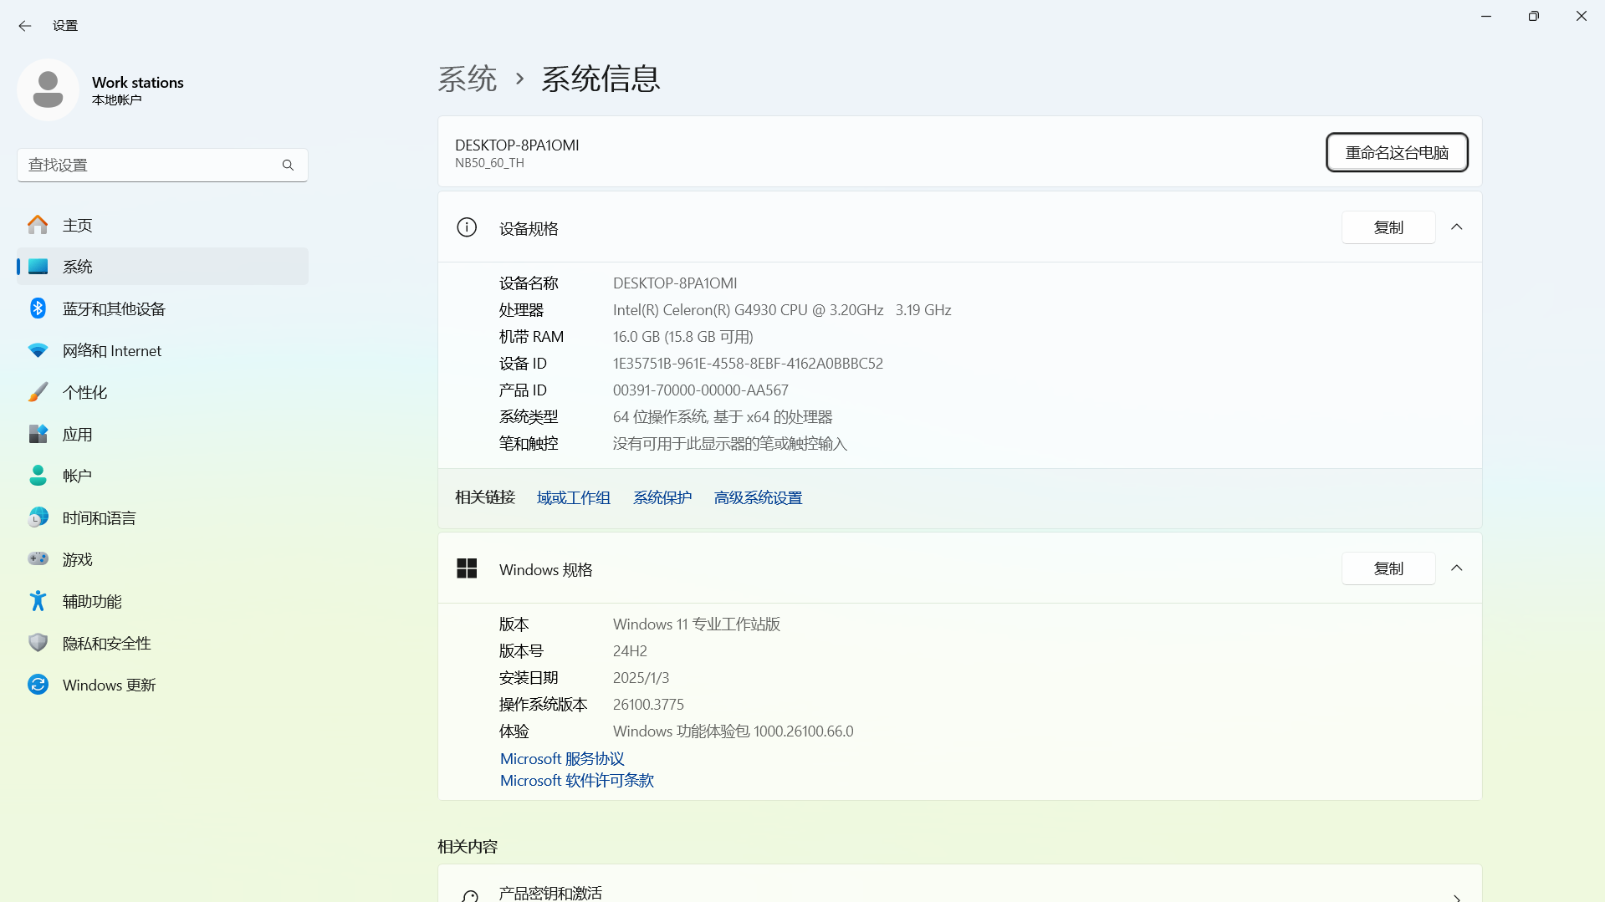1605x902 pixels.
Task: Open 系统保护 link
Action: coord(662,498)
